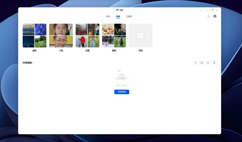The width and height of the screenshot is (242, 142).
Task: Open the 人物 album thumbnail
Action: coord(61,36)
